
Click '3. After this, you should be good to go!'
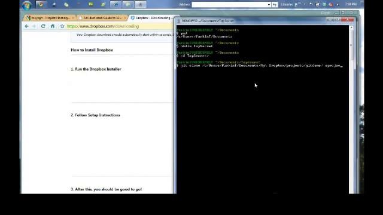(107, 189)
